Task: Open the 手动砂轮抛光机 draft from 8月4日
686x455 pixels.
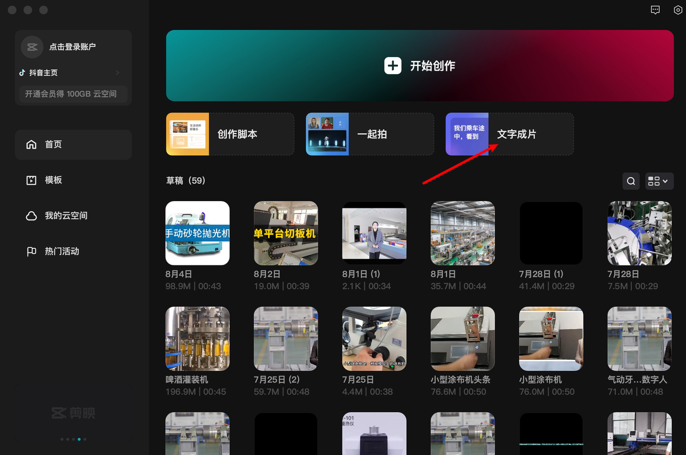Action: [x=197, y=233]
